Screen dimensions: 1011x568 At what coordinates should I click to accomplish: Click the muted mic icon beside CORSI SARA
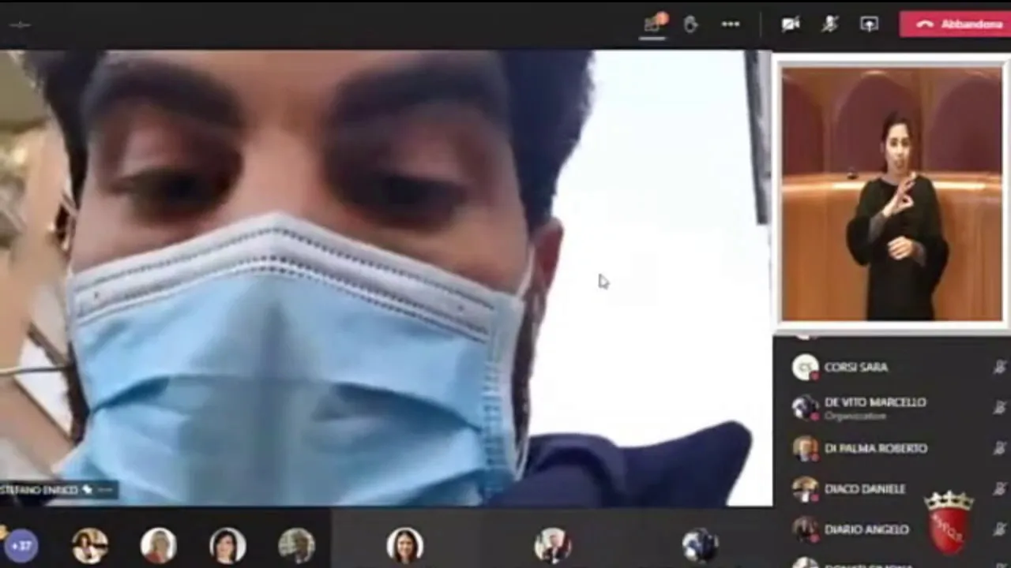(x=999, y=367)
